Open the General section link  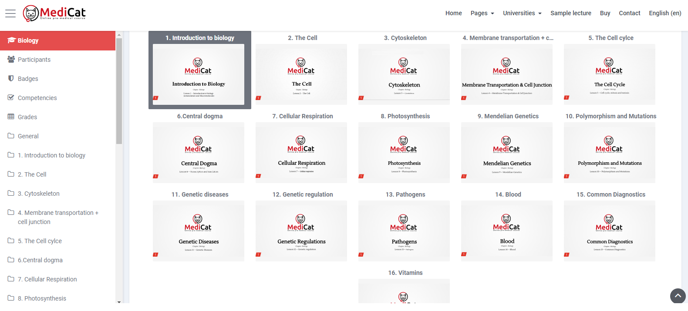pos(57,136)
